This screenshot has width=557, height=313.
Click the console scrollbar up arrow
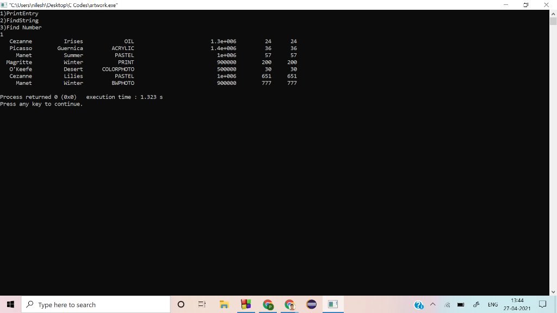pos(553,14)
